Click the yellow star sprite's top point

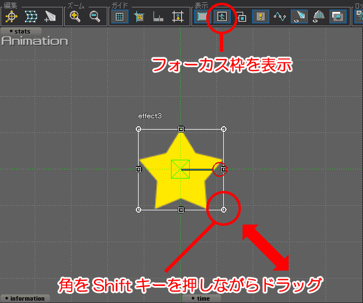point(181,135)
